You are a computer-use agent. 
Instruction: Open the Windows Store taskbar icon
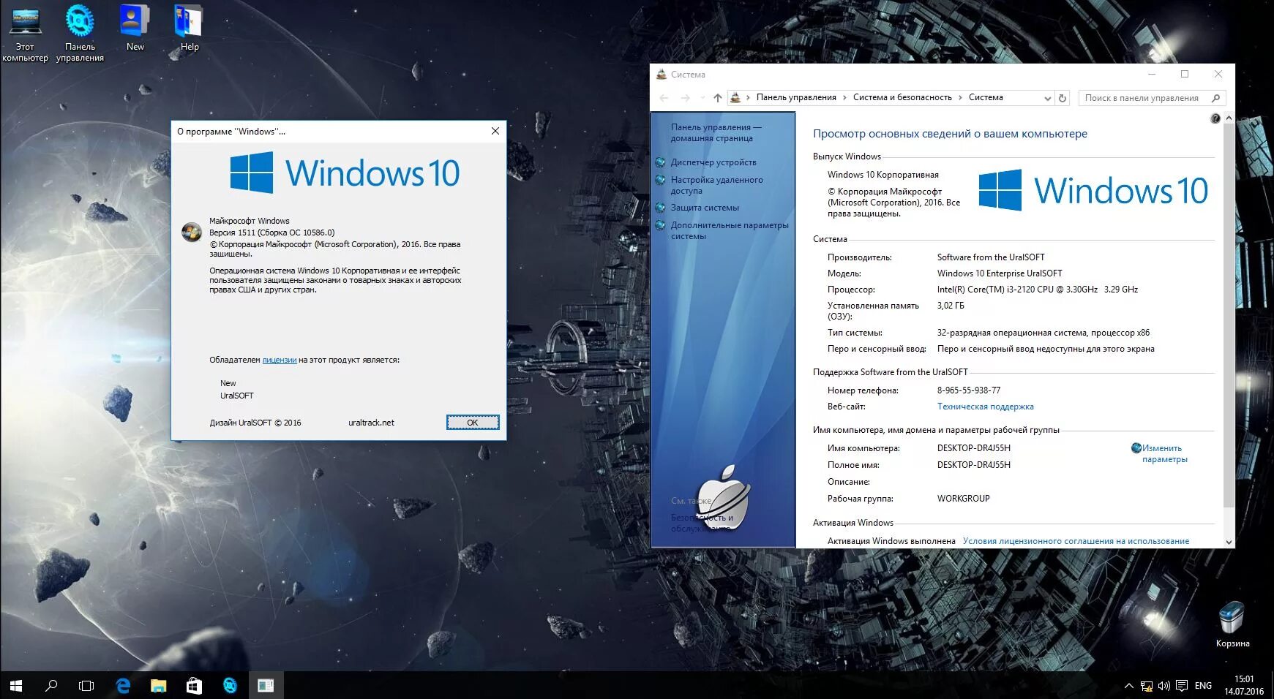(194, 686)
